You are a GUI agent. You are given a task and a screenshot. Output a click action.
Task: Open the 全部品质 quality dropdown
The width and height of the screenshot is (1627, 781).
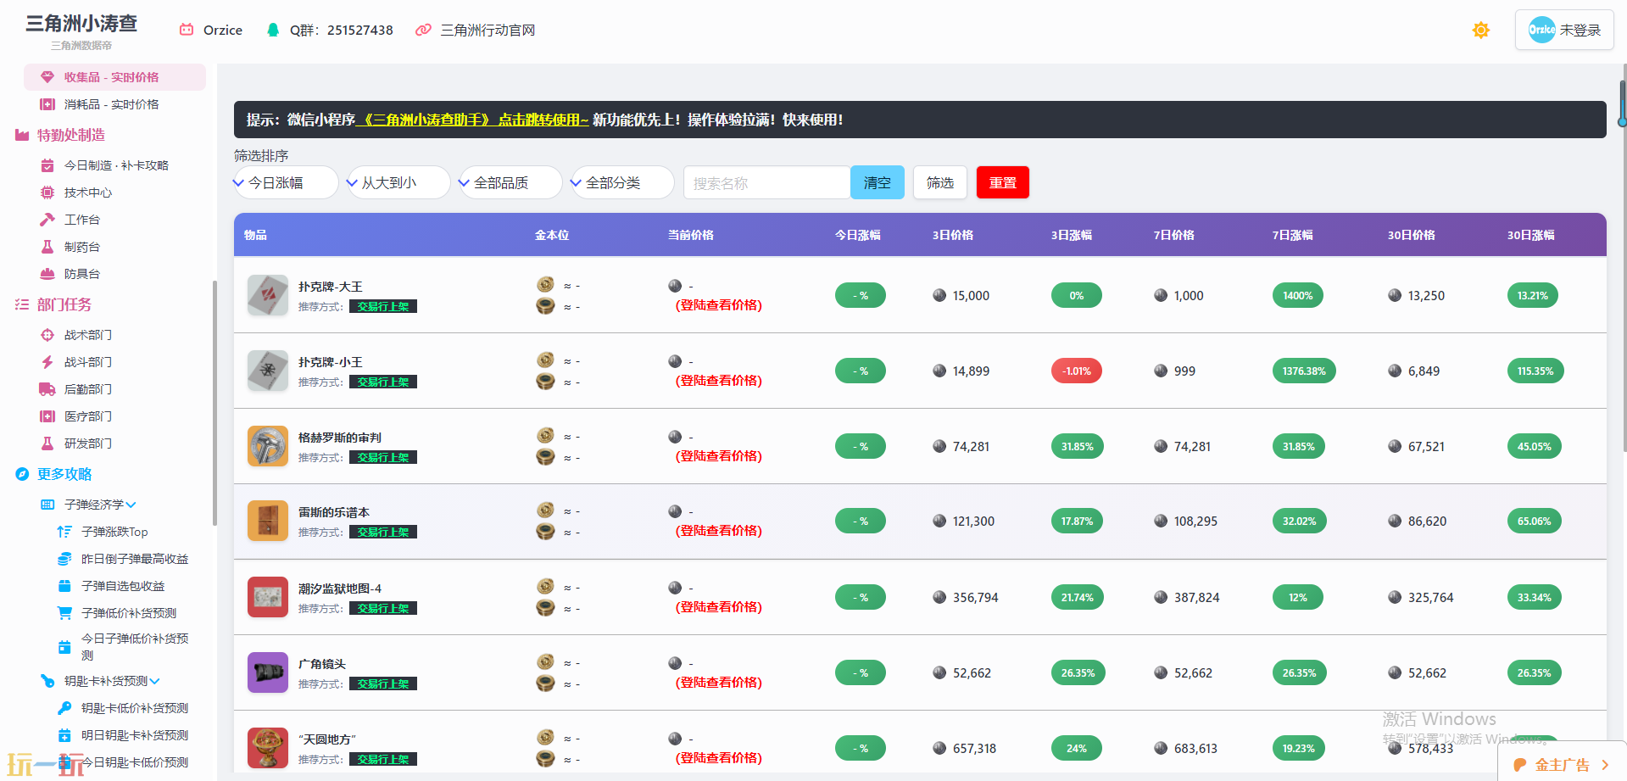(510, 182)
